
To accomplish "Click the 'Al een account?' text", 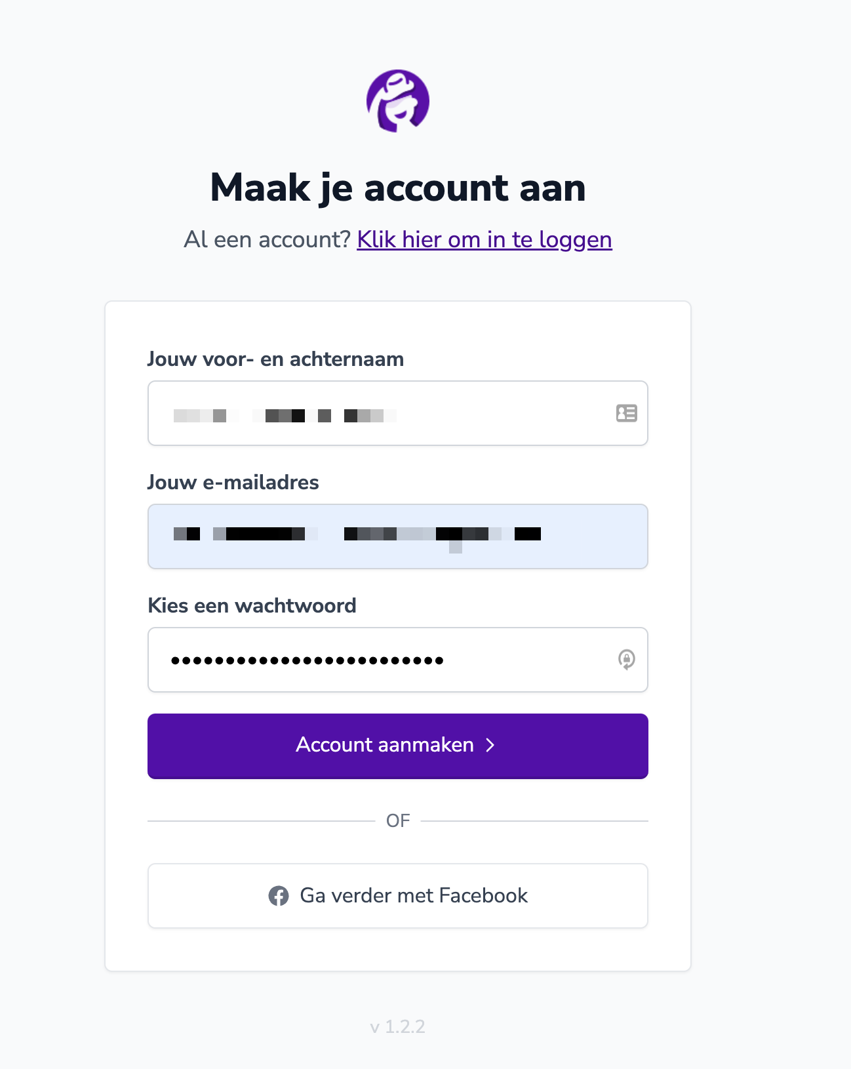I will pyautogui.click(x=268, y=239).
